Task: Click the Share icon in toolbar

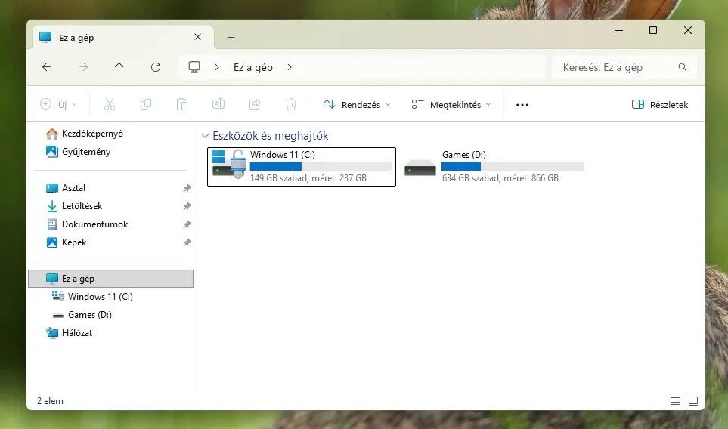Action: (255, 105)
